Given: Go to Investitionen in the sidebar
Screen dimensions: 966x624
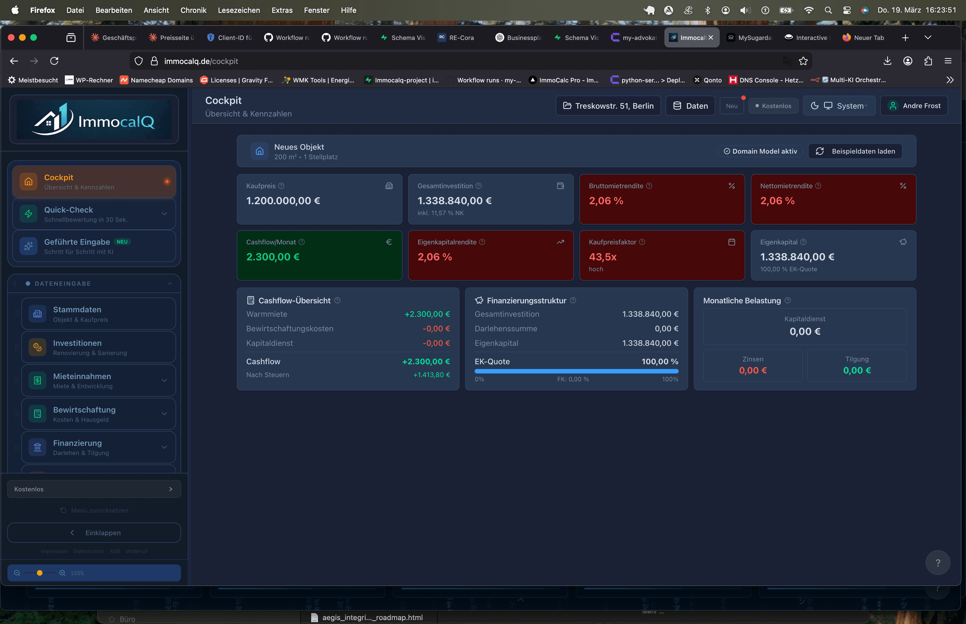Looking at the screenshot, I should point(98,347).
